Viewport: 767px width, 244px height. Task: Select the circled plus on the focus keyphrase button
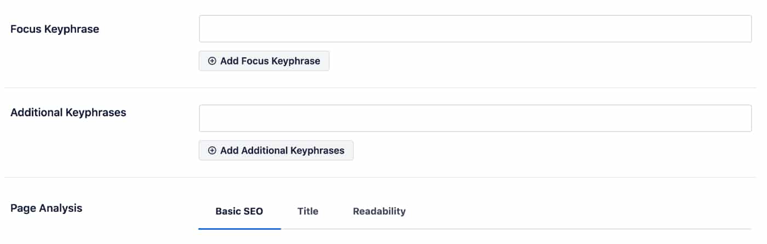click(x=212, y=61)
